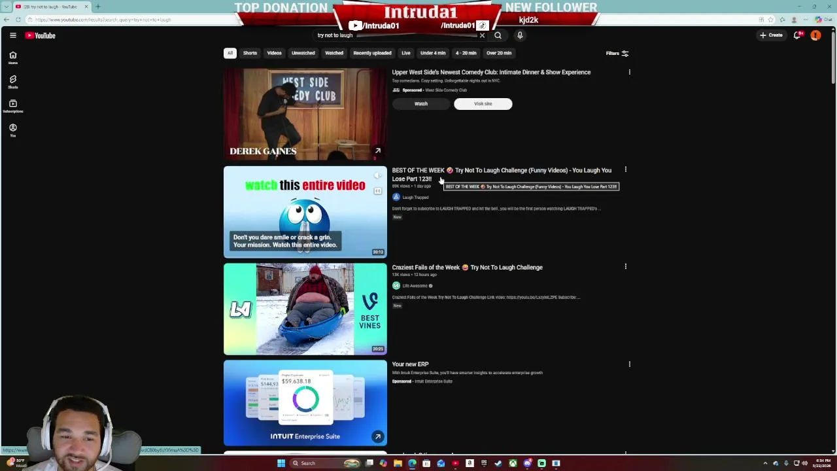
Task: Open the Your new ERP ad title
Action: coord(410,364)
